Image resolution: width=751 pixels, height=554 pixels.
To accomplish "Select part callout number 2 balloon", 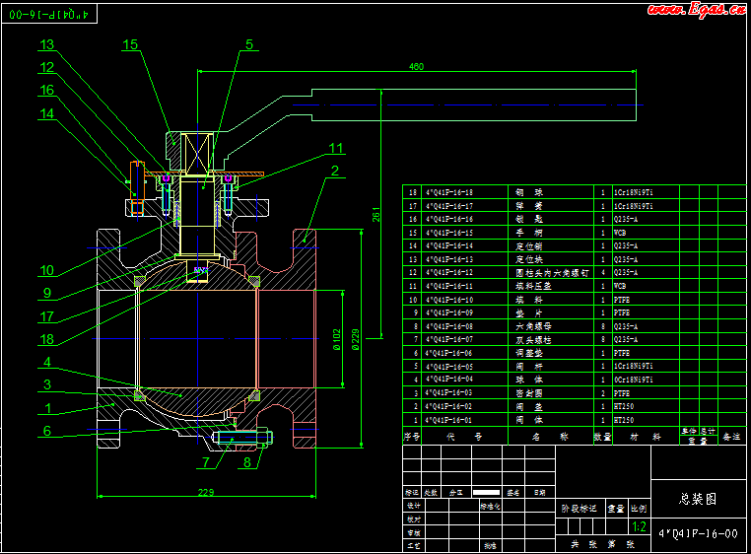I will (335, 172).
